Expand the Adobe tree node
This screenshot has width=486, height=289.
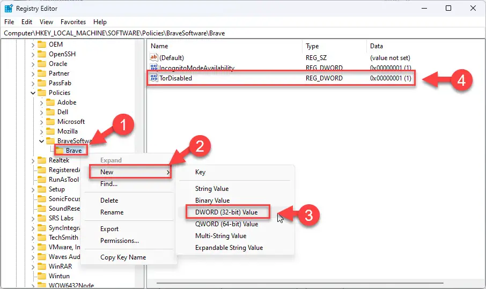click(x=41, y=102)
